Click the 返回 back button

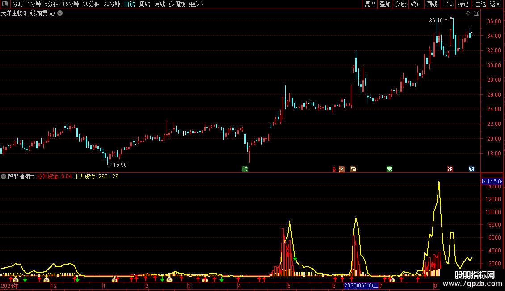pyautogui.click(x=495, y=4)
